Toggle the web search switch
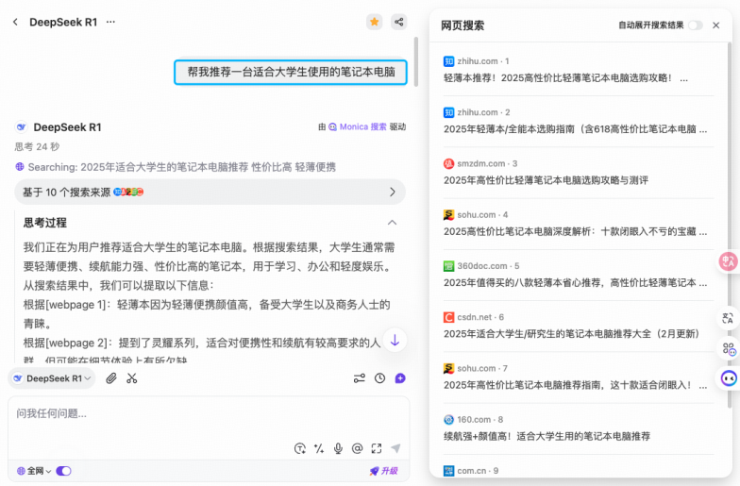 (63, 471)
